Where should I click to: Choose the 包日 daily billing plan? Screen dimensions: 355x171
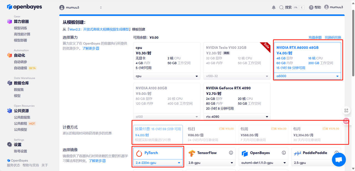click(x=210, y=134)
